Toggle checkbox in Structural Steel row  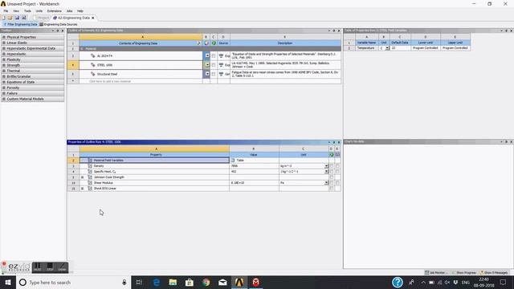click(x=214, y=74)
